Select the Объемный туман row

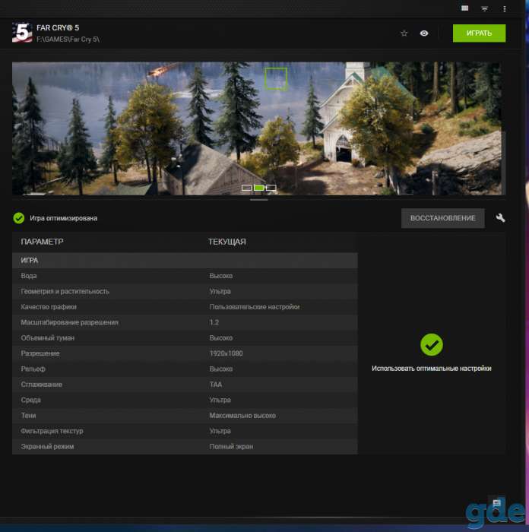185,338
